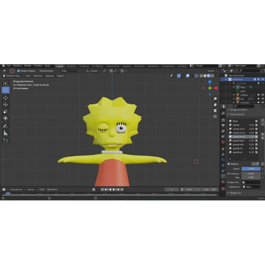265x265 pixels.
Task: Open the Globale transform orientation dropdown
Action: click(93, 71)
